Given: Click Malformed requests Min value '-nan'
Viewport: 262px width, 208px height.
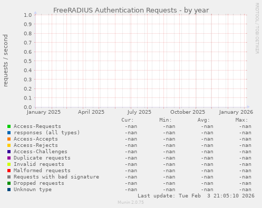Looking at the screenshot, I should pos(169,171).
